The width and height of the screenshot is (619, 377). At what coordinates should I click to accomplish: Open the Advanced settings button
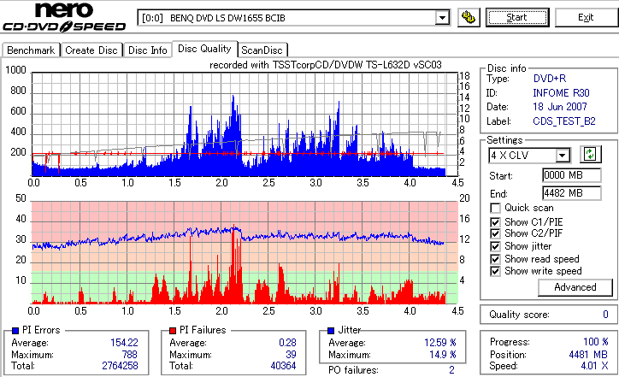tap(575, 287)
